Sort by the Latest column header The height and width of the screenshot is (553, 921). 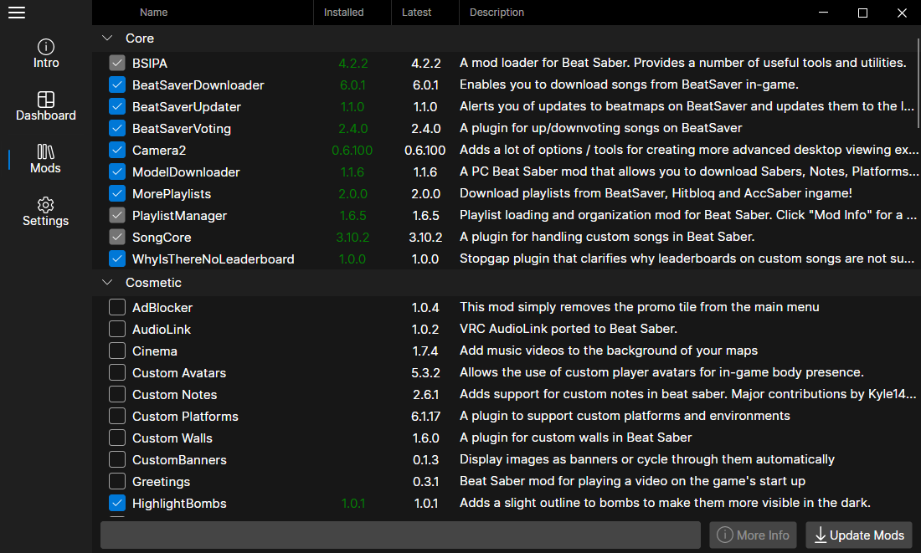point(416,13)
